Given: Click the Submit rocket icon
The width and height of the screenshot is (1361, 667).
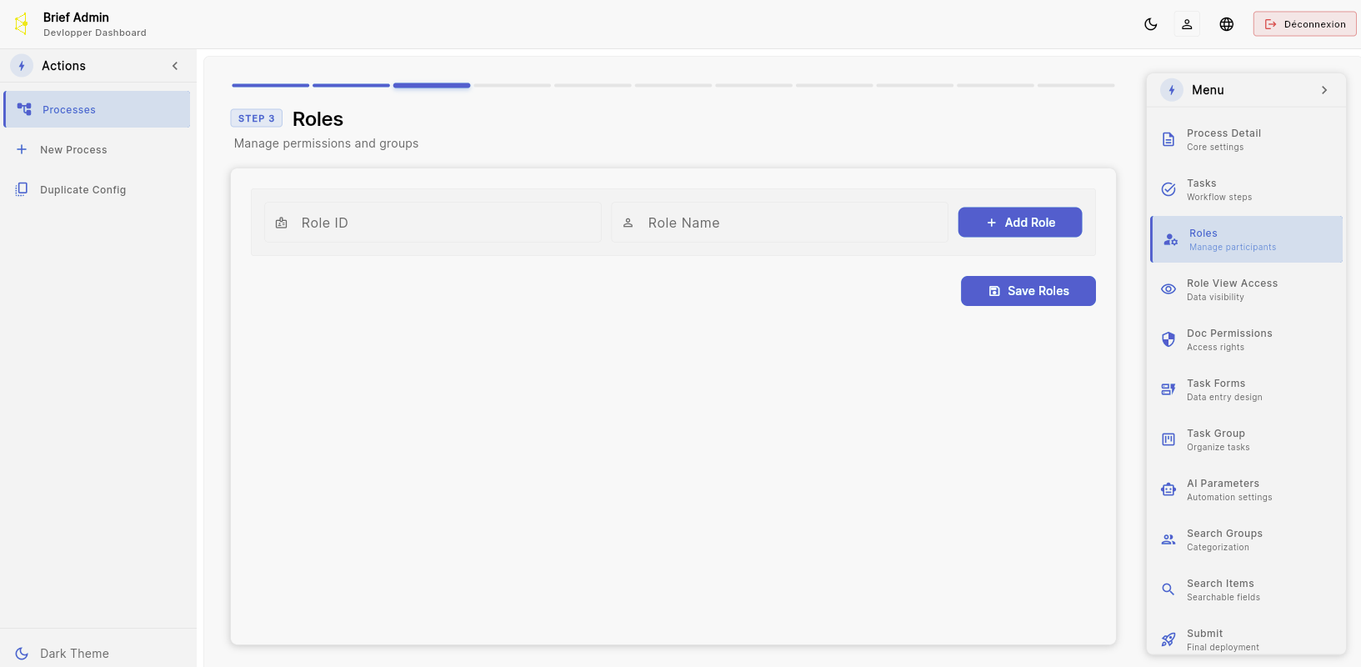Looking at the screenshot, I should pos(1168,639).
